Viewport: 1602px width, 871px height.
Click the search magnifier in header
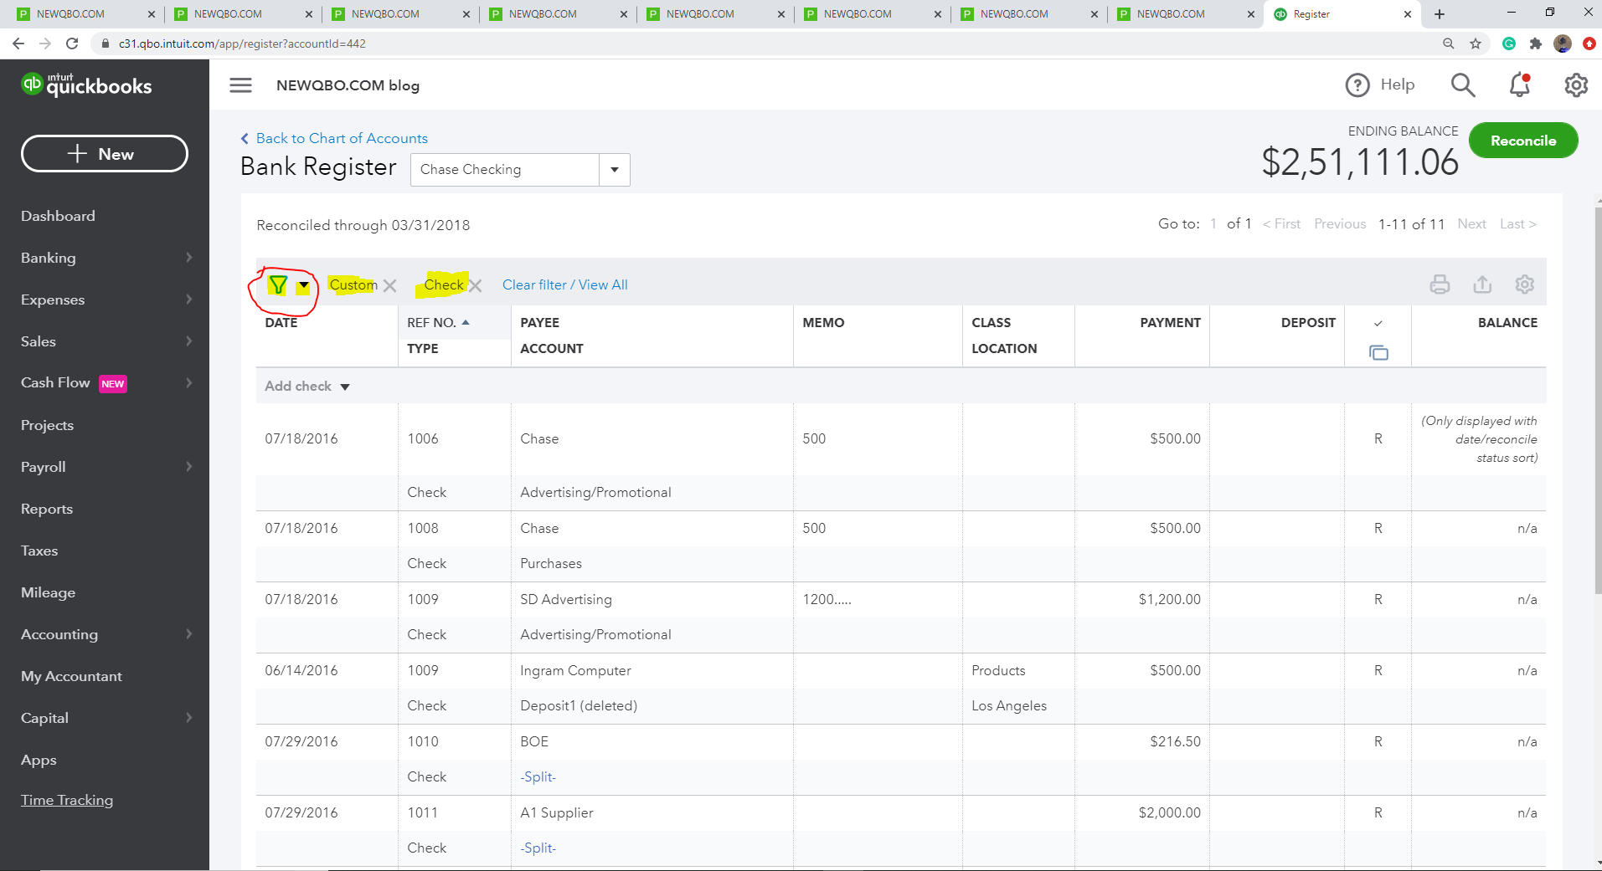click(x=1463, y=85)
